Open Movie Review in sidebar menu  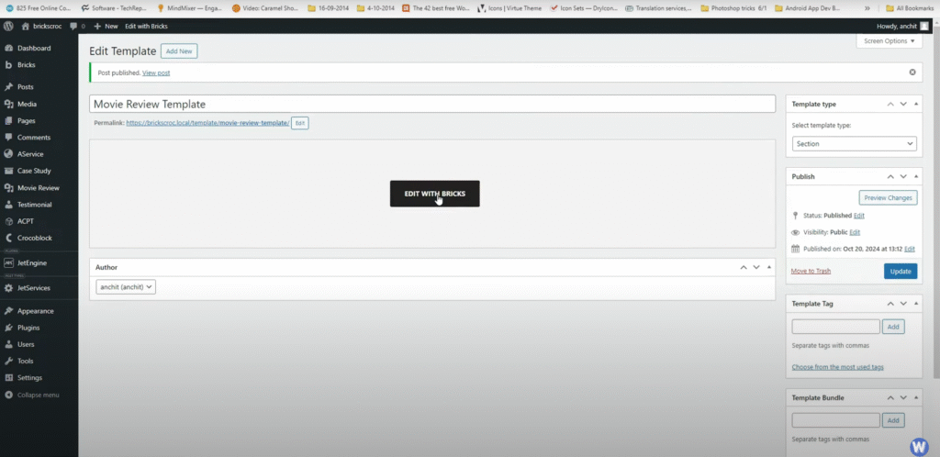pyautogui.click(x=38, y=188)
